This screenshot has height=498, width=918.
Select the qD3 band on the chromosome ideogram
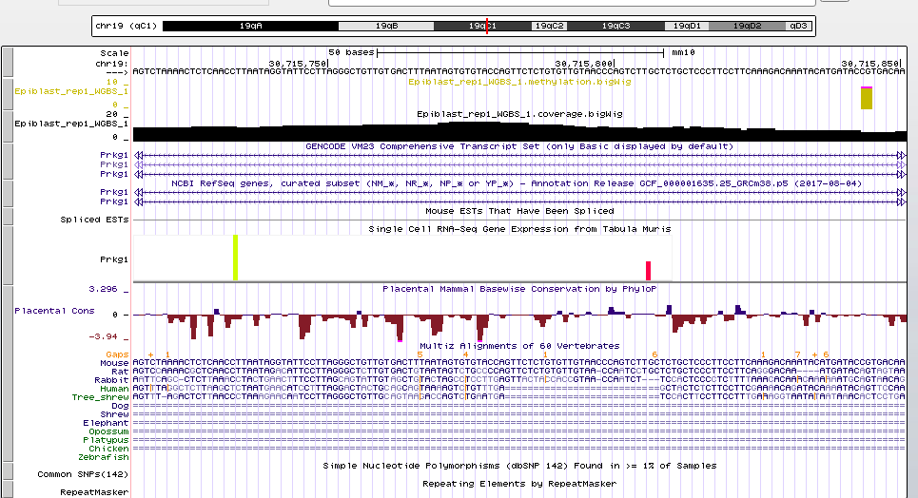click(x=798, y=26)
